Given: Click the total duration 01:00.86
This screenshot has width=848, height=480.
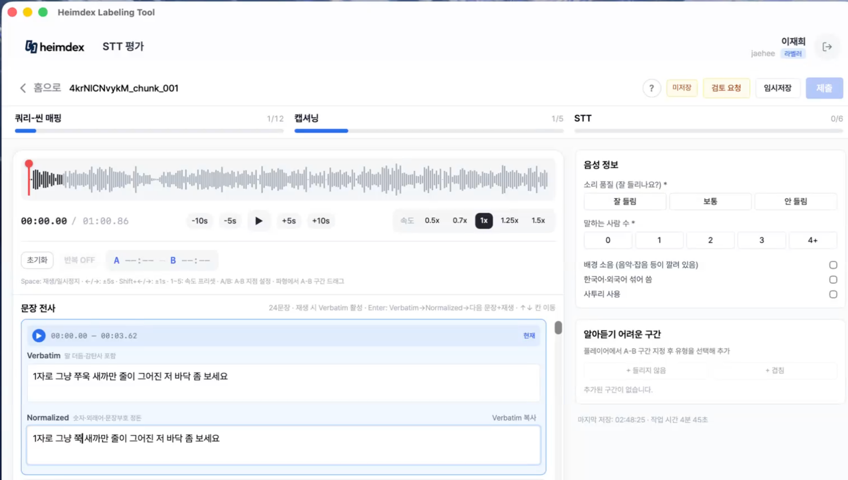Looking at the screenshot, I should [x=106, y=221].
